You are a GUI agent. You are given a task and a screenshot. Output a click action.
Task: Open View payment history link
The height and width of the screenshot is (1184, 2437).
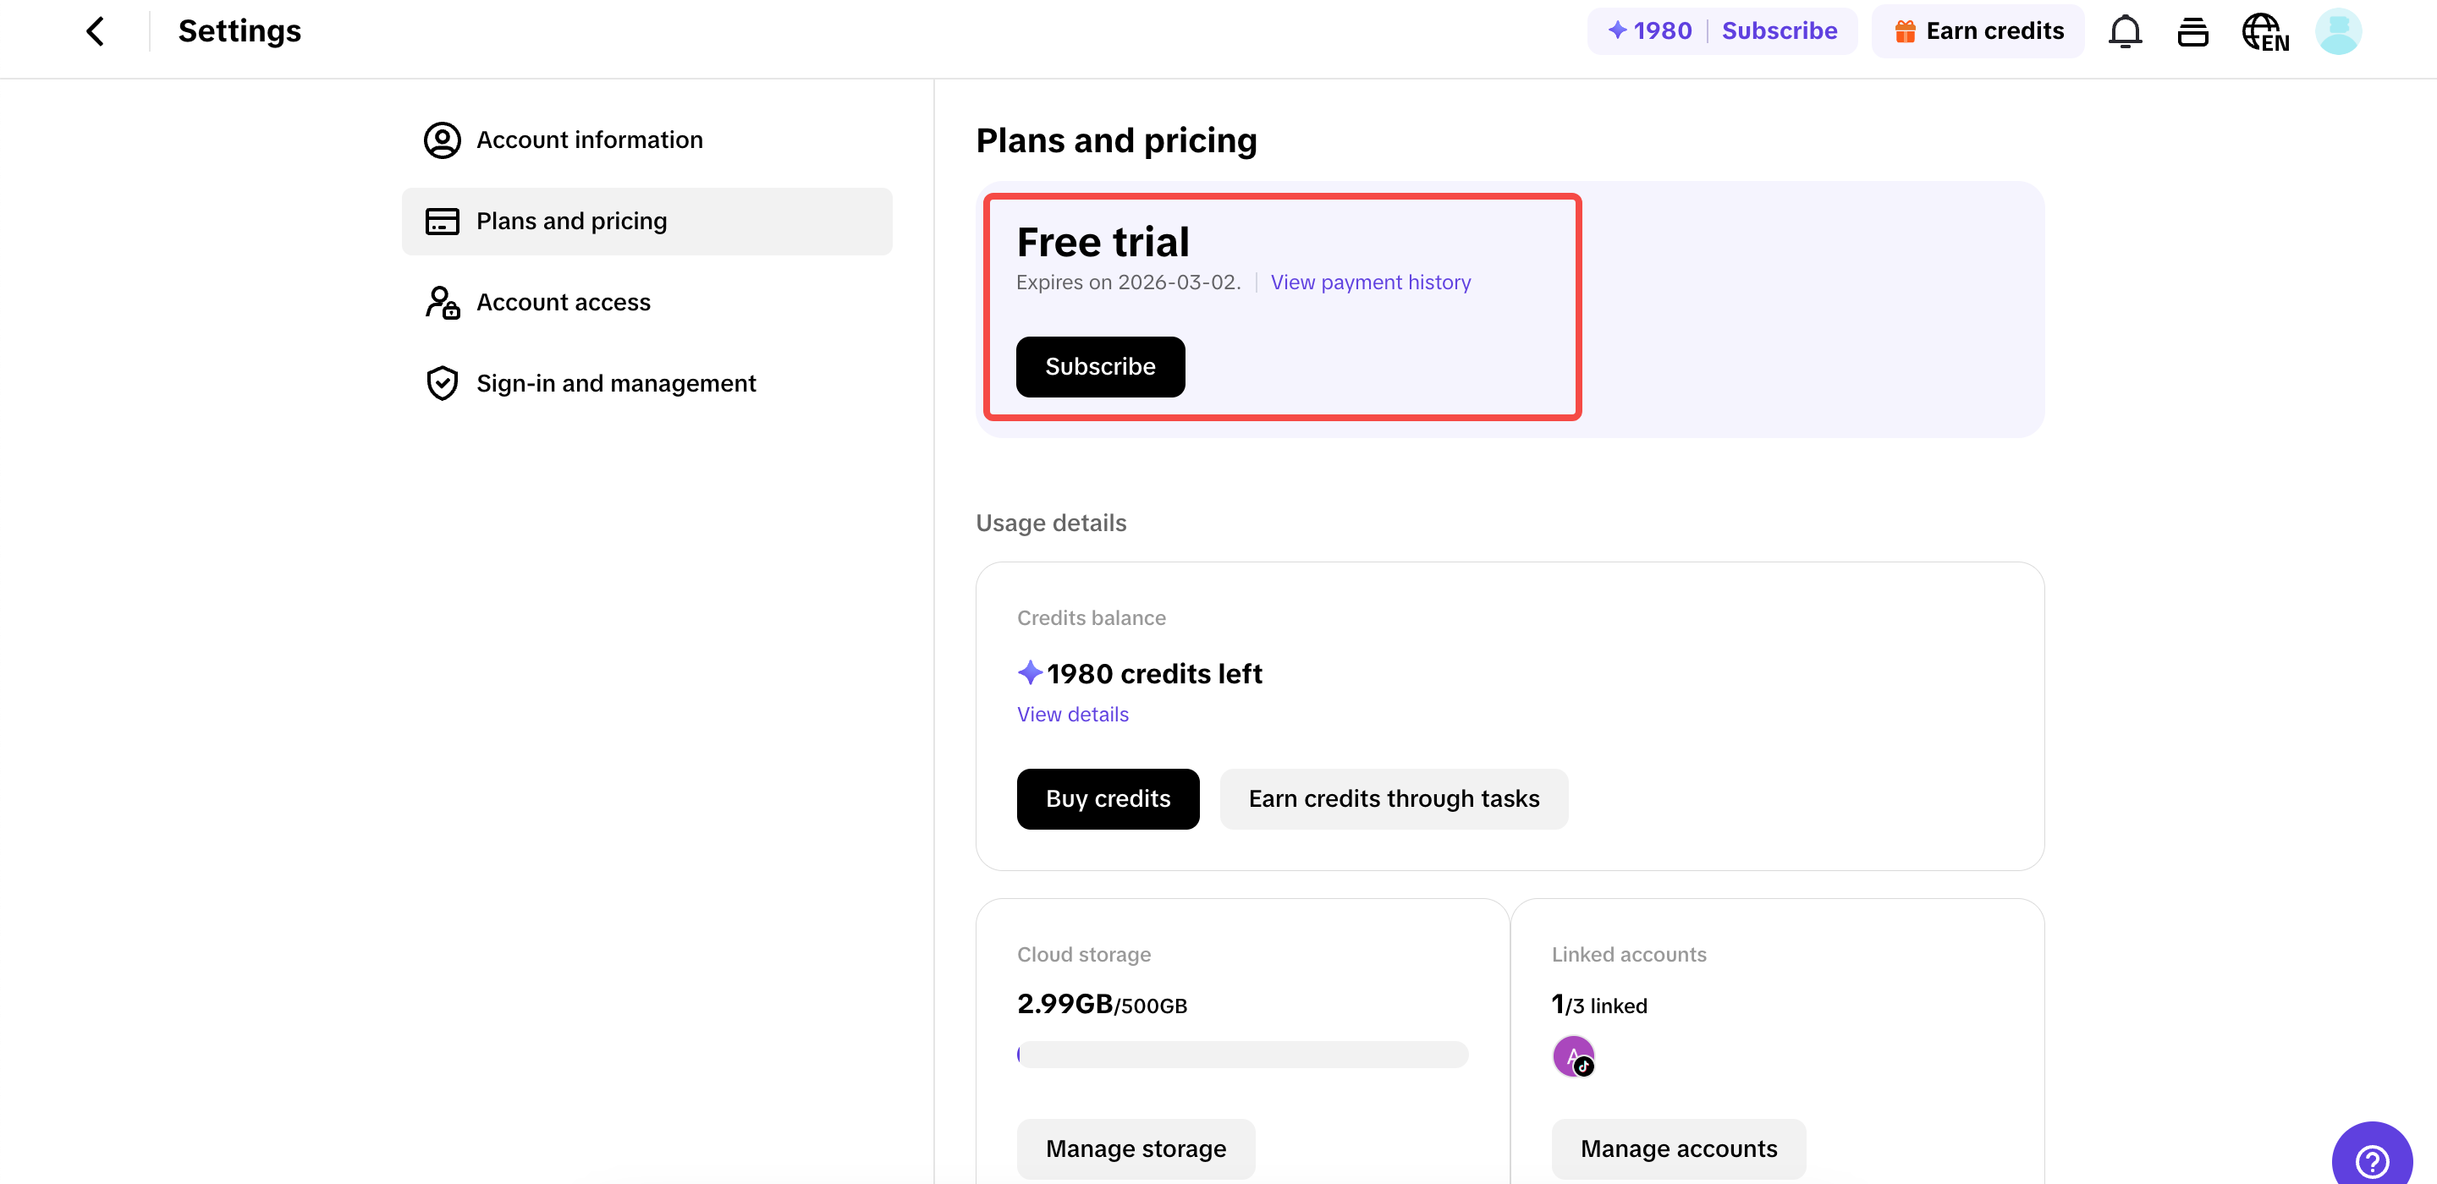tap(1370, 282)
